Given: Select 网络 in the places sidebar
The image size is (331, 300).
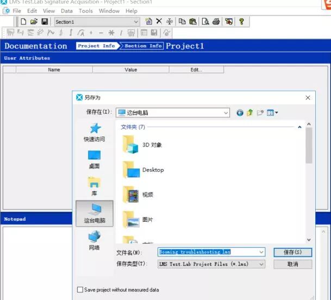Looking at the screenshot, I should pos(94,240).
